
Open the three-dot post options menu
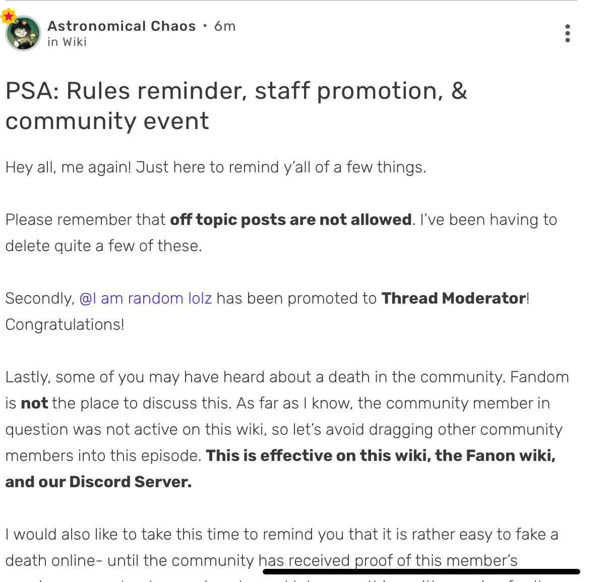568,33
